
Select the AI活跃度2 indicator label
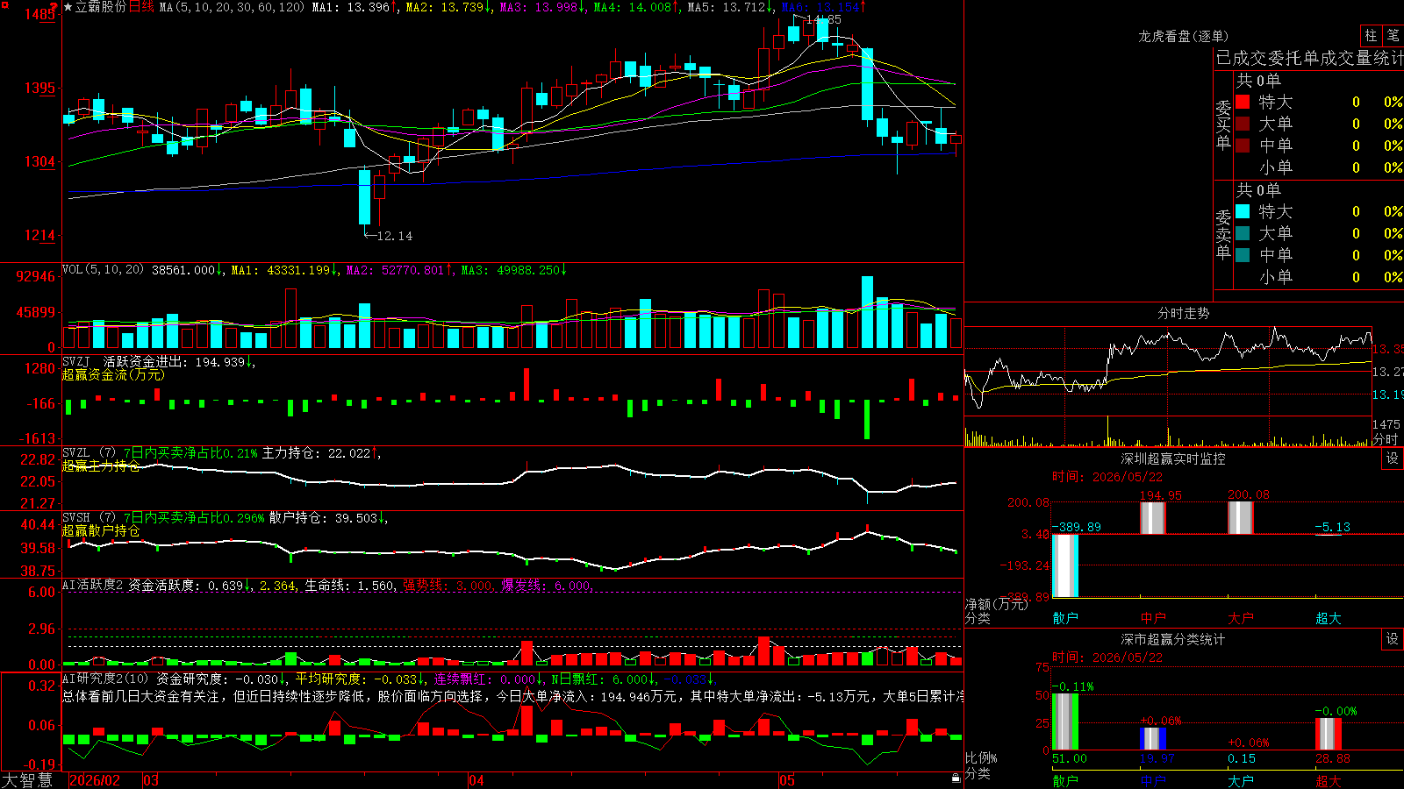tap(93, 585)
